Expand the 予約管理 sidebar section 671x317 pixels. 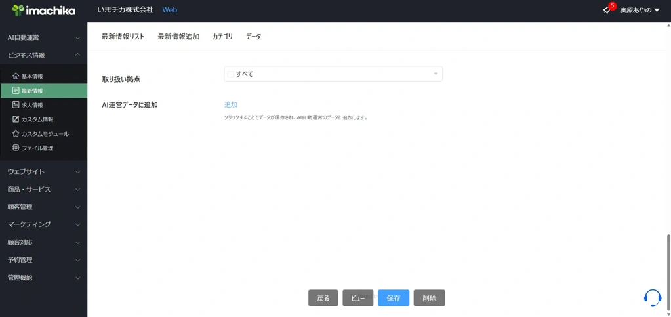pos(43,260)
